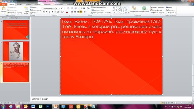
Task: Toggle bold (Ж) formatting
Action: [x=44, y=12]
